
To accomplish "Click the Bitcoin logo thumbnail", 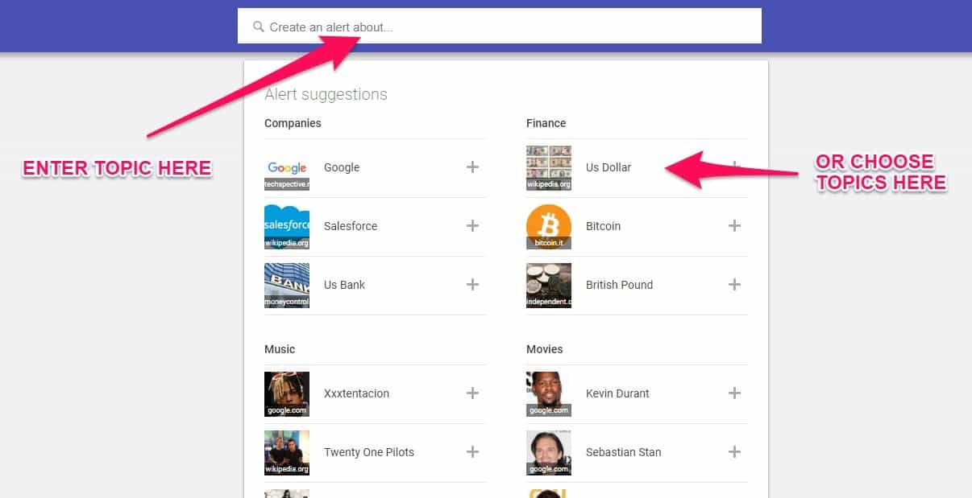I will coord(549,226).
